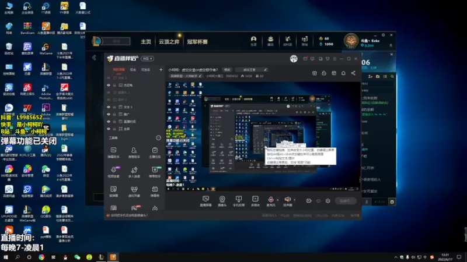
Task: Open the 弹幕秀 tool
Action: coord(155,192)
